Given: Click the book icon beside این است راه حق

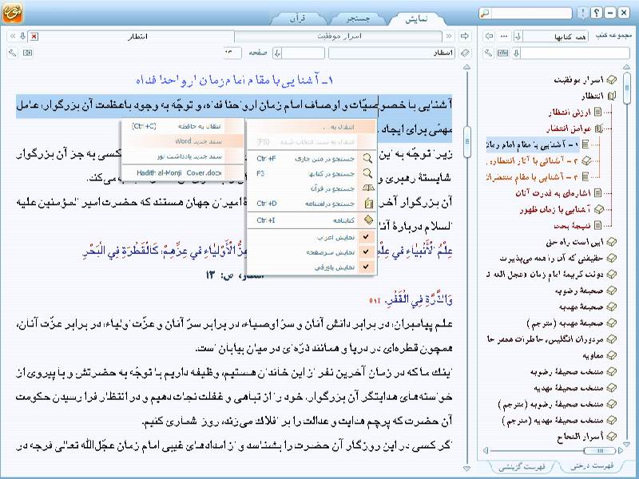Looking at the screenshot, I should (x=611, y=242).
